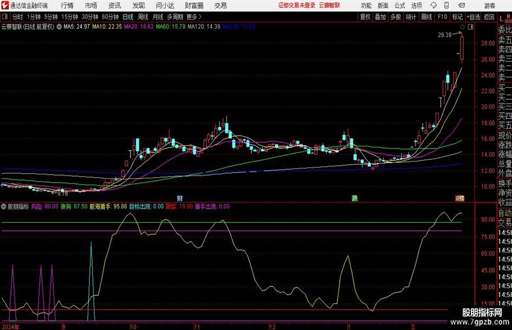The width and height of the screenshot is (512, 330).
Task: Switch to the 60分钟 period tab
Action: [111, 17]
